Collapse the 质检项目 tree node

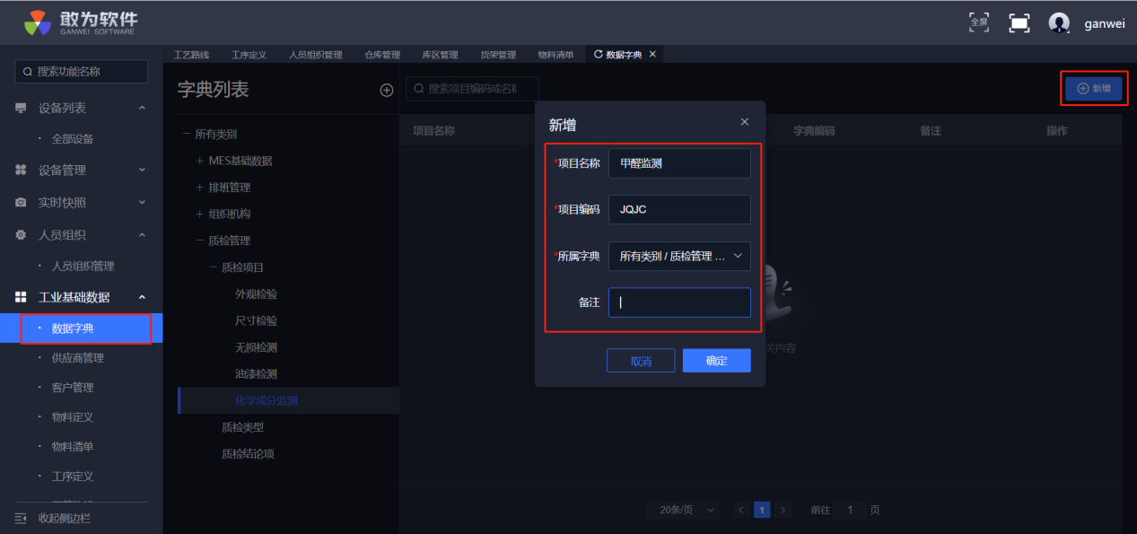coord(214,267)
